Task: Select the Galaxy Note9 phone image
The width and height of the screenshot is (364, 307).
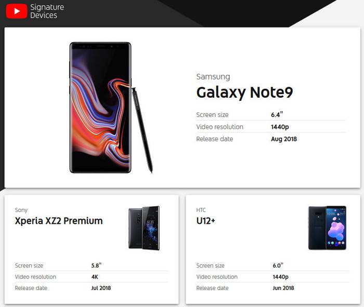Action: [100, 108]
